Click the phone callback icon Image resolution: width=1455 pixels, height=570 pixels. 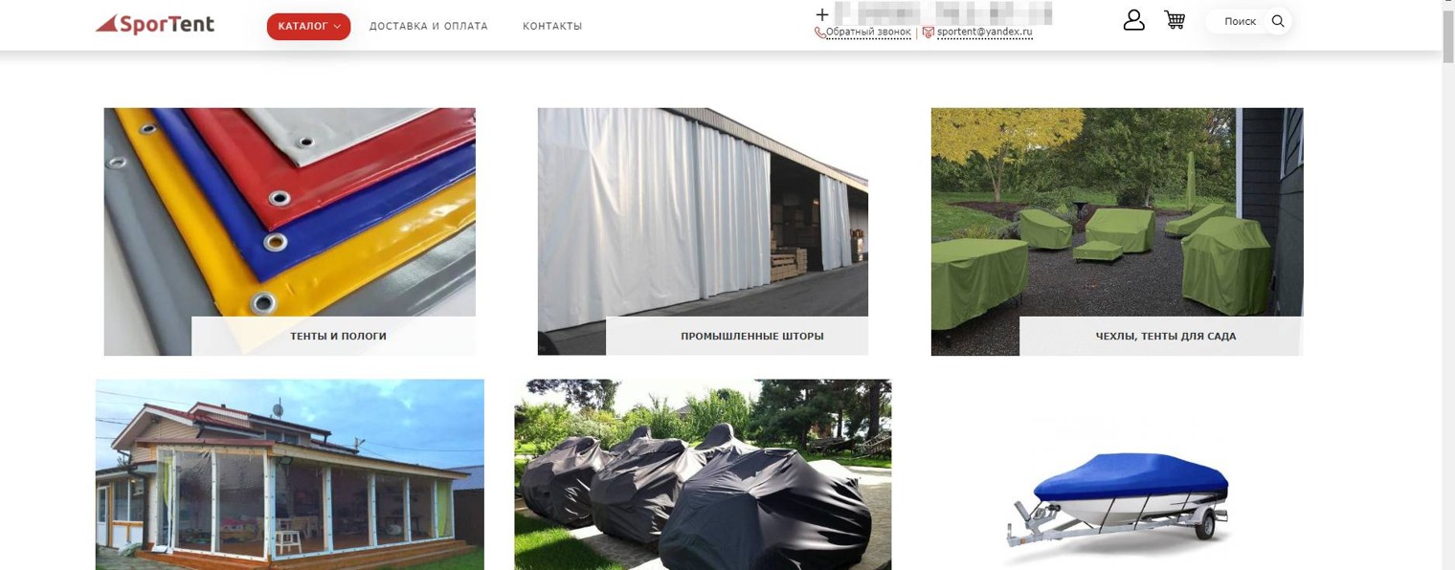pos(819,33)
